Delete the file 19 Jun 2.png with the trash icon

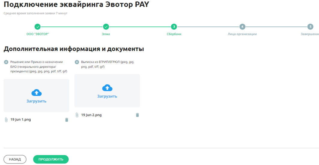tap(137, 115)
